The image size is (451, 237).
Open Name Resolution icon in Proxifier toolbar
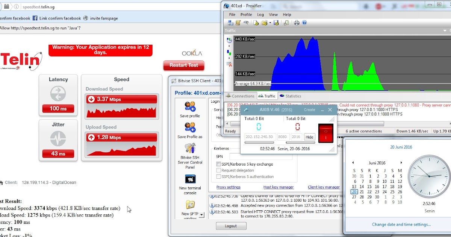[x=246, y=22]
